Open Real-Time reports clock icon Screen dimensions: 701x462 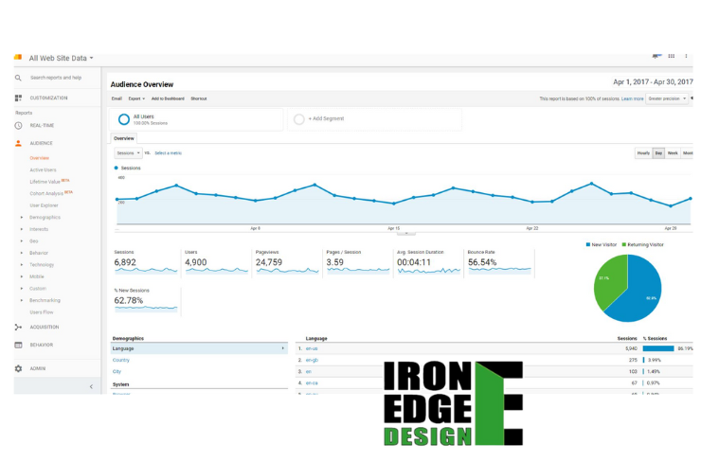click(x=18, y=125)
